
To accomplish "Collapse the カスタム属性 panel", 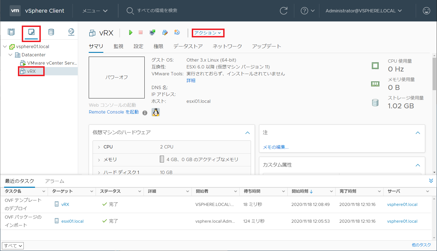I will 418,165.
